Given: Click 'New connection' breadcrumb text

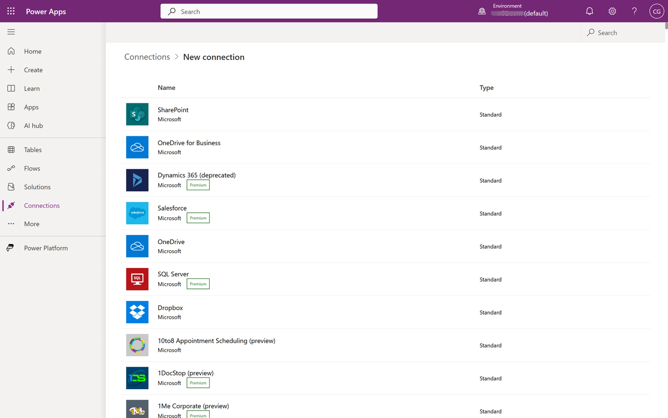Looking at the screenshot, I should click(214, 57).
